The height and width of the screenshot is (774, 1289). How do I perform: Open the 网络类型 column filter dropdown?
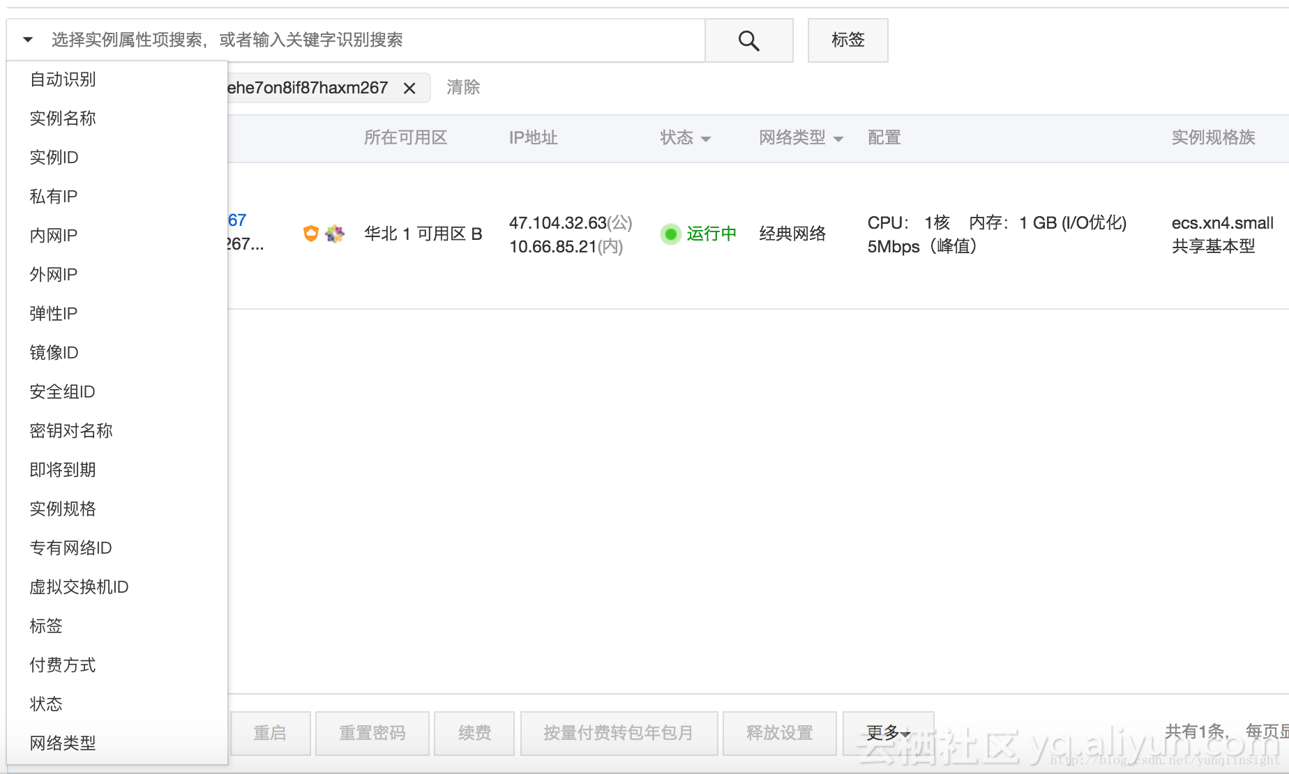coord(838,139)
